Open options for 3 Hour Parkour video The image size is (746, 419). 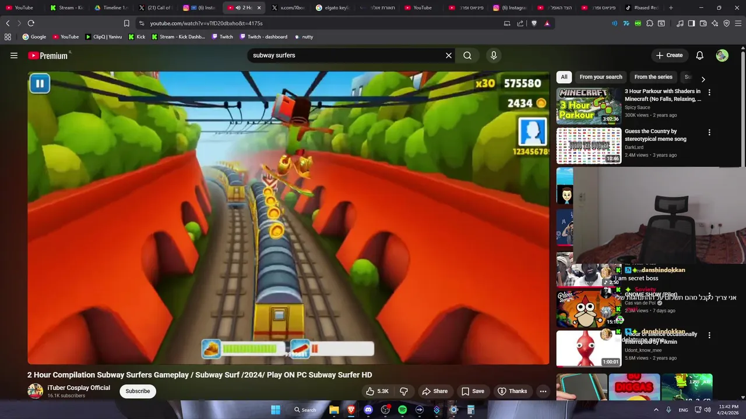(x=709, y=92)
